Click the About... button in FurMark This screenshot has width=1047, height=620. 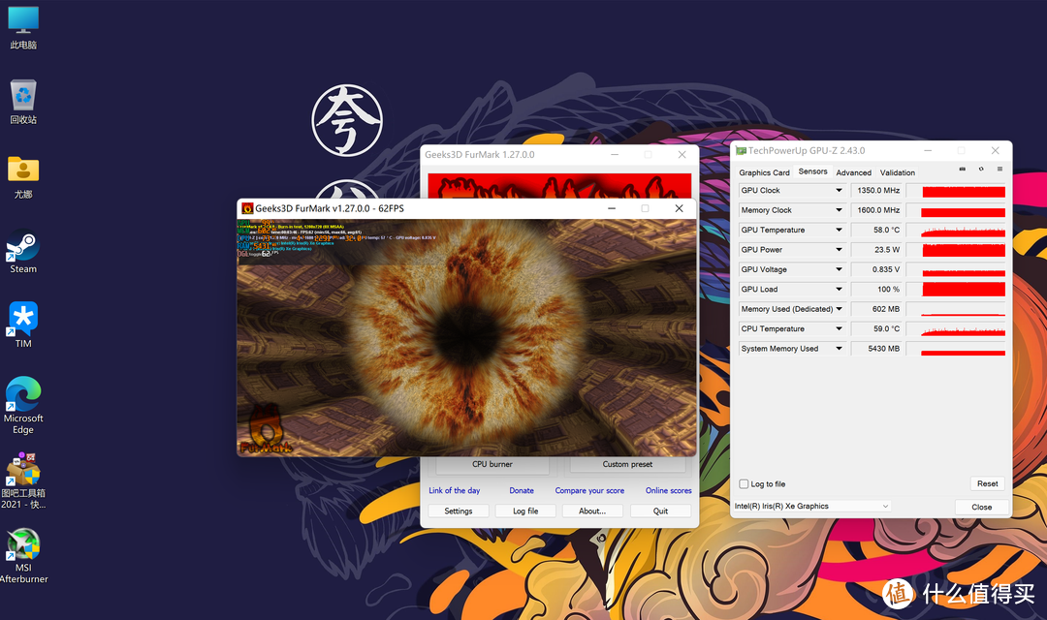coord(592,511)
